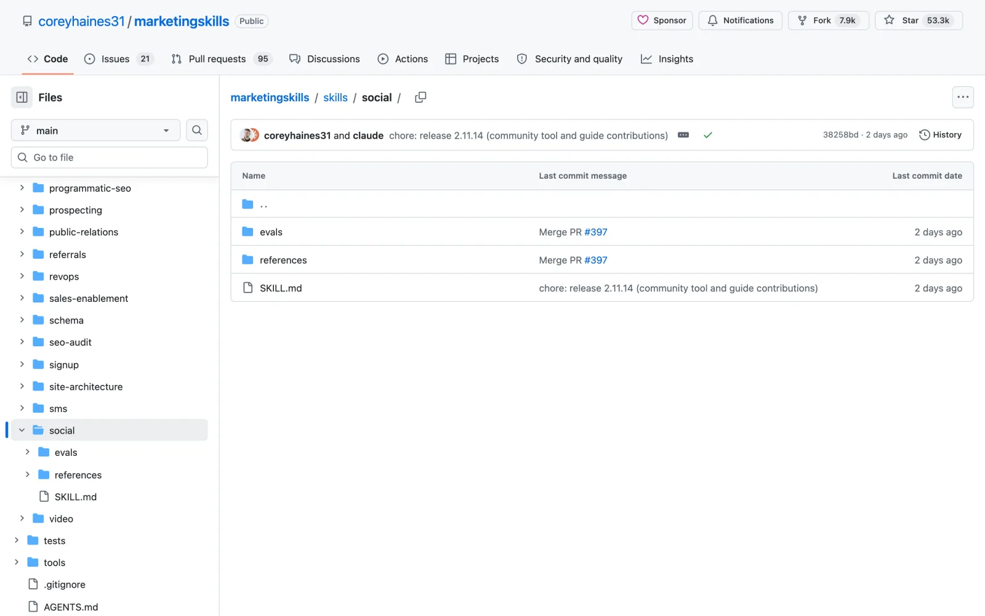Screen dimensions: 985x616
Task: Click the Notifications bell button
Action: pyautogui.click(x=740, y=20)
